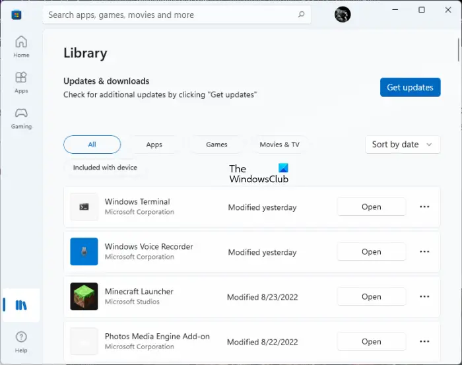Viewport: 462px width, 365px height.
Task: Open the user profile avatar
Action: pyautogui.click(x=343, y=14)
